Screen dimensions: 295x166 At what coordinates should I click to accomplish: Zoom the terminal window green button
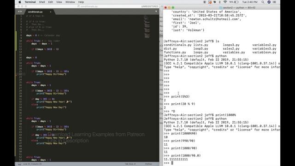pos(173,8)
